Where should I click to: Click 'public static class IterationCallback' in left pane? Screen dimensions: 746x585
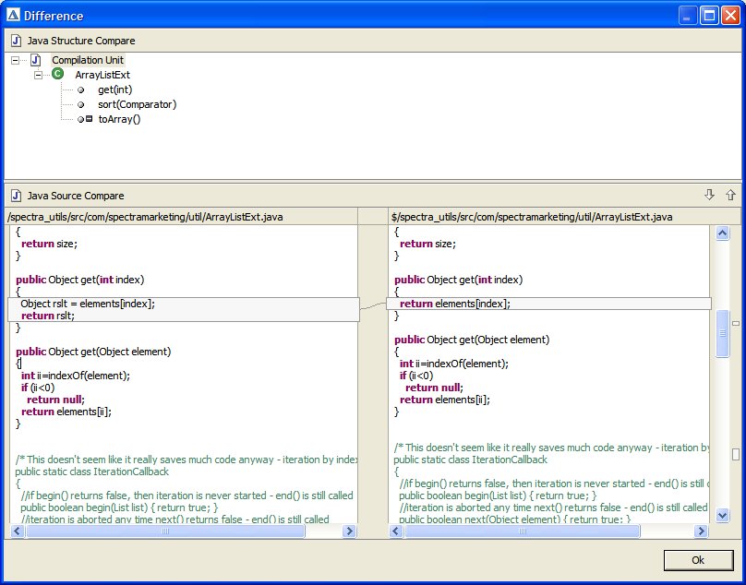91,472
